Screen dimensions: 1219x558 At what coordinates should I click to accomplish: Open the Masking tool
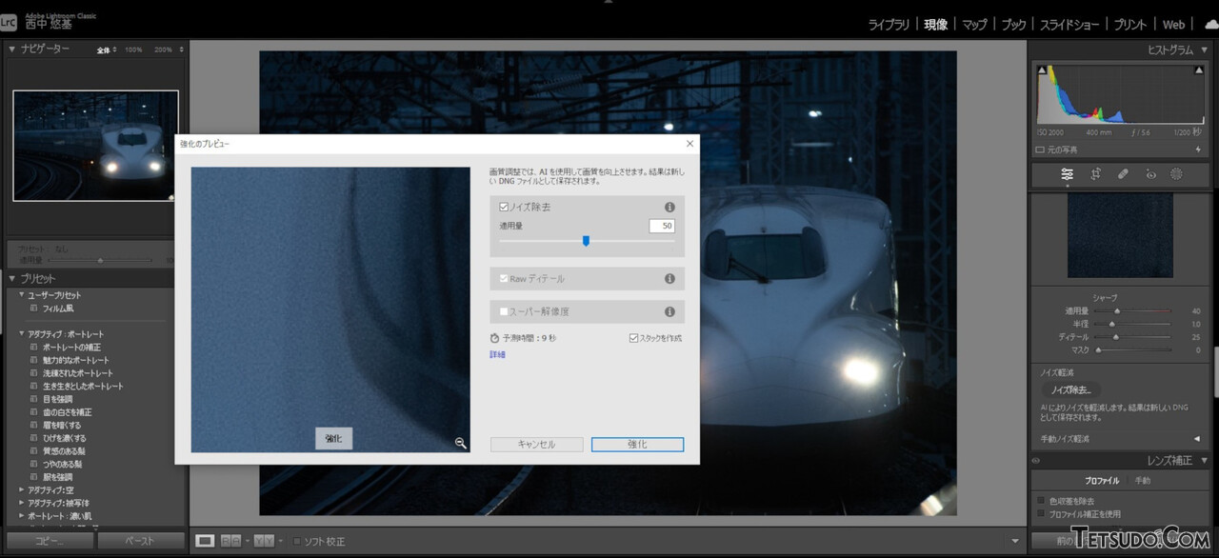tap(1176, 174)
